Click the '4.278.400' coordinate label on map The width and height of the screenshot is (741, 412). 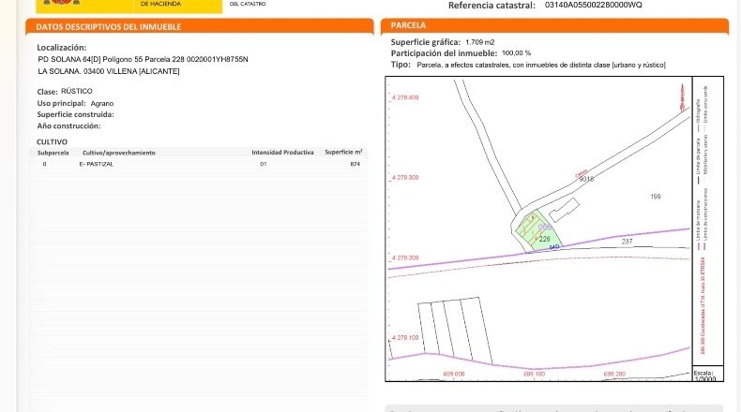405,97
